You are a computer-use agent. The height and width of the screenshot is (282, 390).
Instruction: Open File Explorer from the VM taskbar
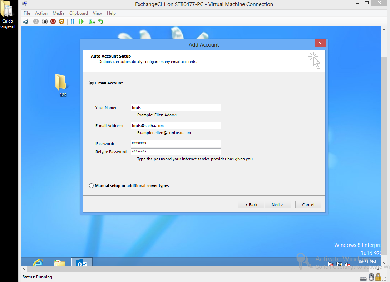pyautogui.click(x=60, y=262)
